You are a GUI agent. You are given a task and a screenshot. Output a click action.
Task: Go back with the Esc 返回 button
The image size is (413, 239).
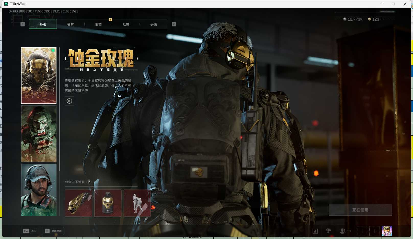coord(30,231)
